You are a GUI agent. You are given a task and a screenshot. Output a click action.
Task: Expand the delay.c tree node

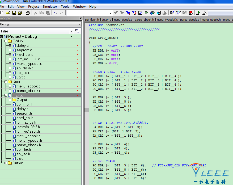point(10,46)
